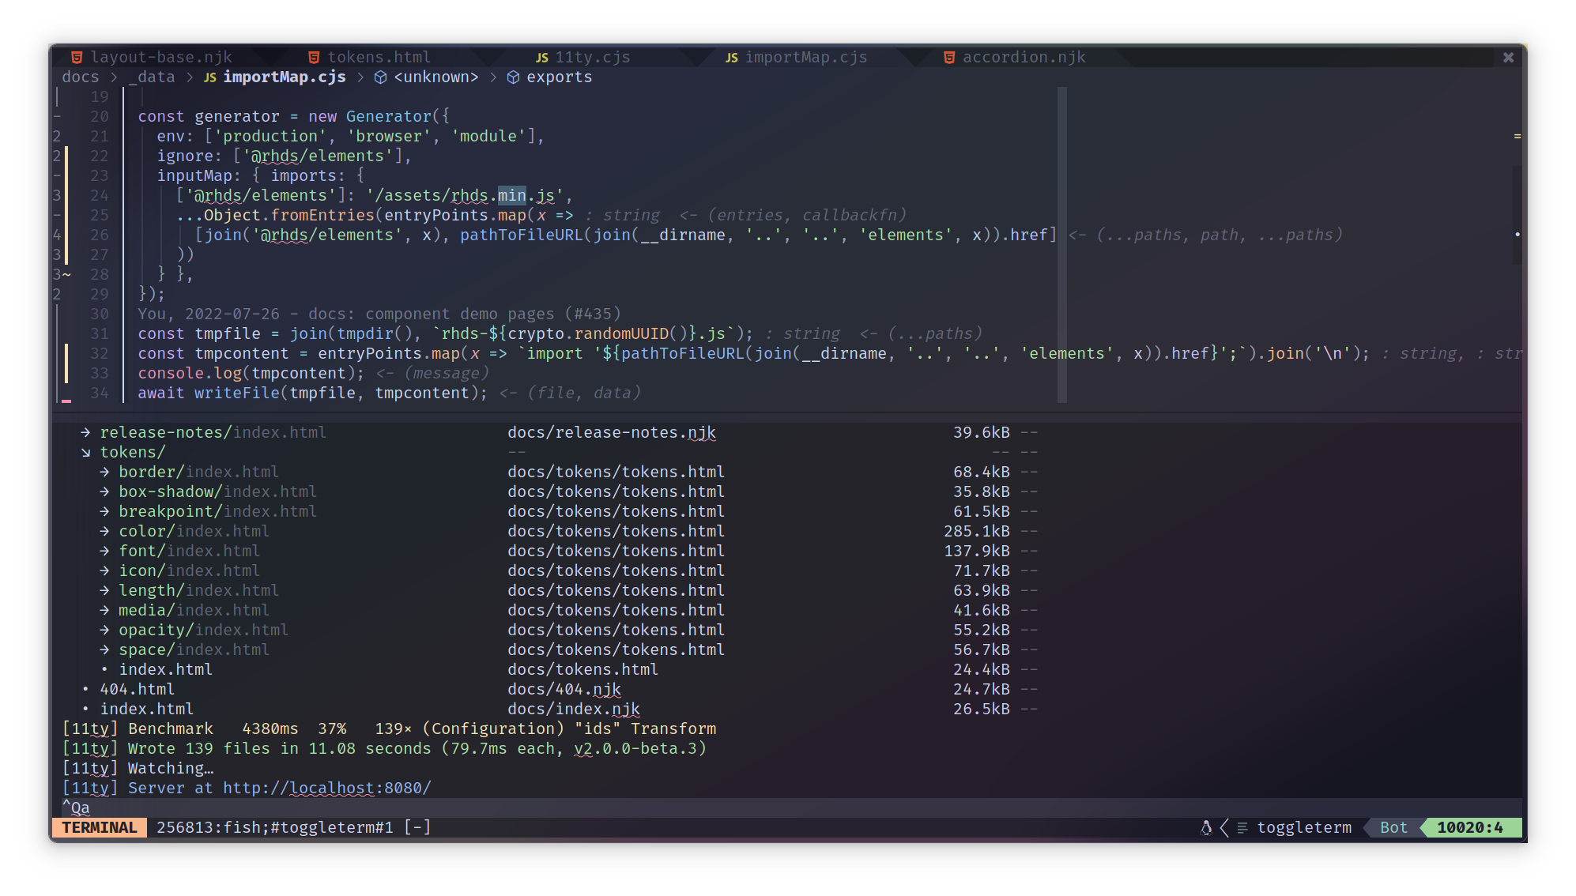Click the HTML5 icon on the layout-base.njk tab

(76, 56)
